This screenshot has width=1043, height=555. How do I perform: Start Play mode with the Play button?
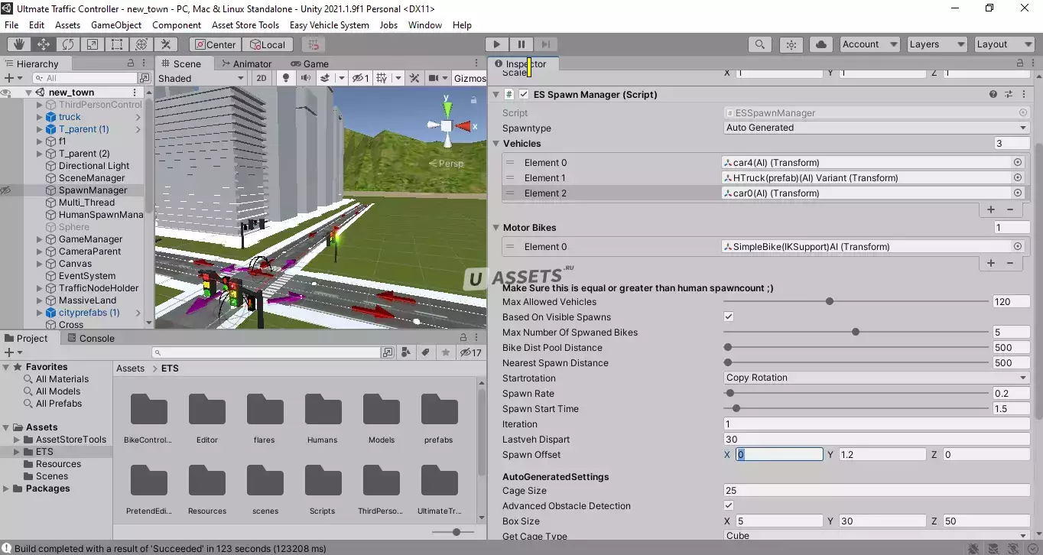497,44
